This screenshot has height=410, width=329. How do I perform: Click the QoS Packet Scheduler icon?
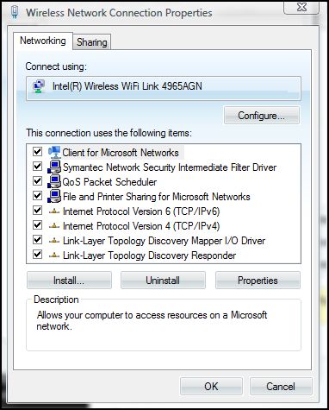(x=54, y=181)
